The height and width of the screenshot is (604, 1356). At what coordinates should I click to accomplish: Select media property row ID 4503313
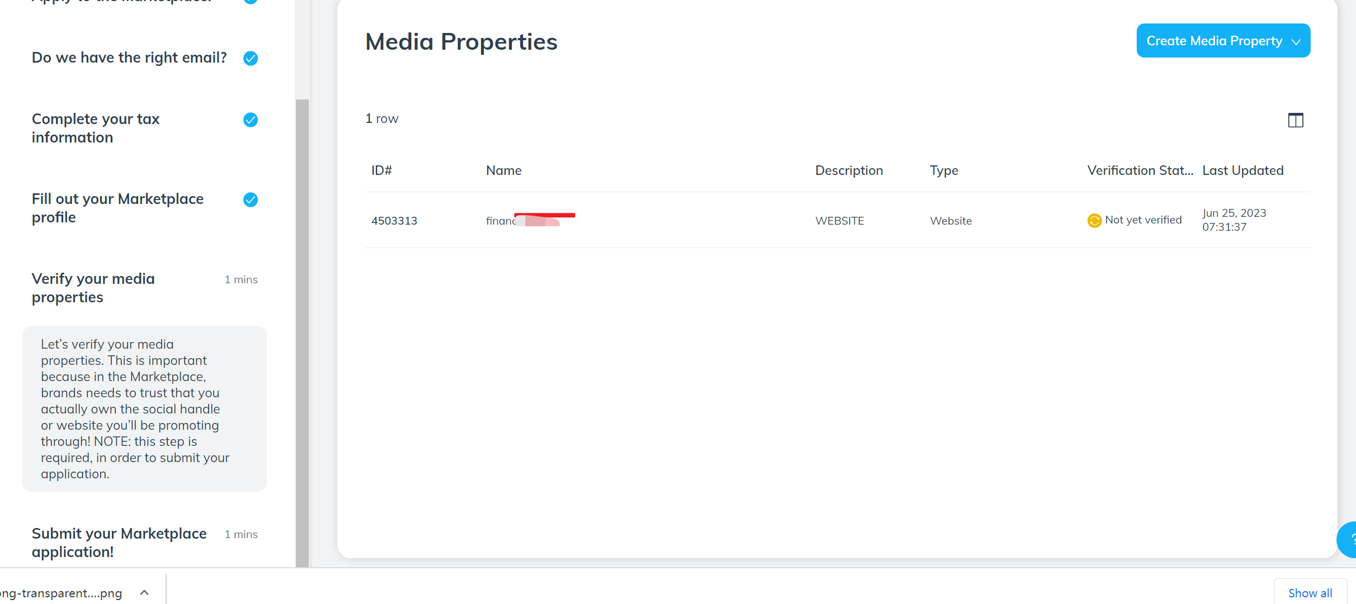394,221
